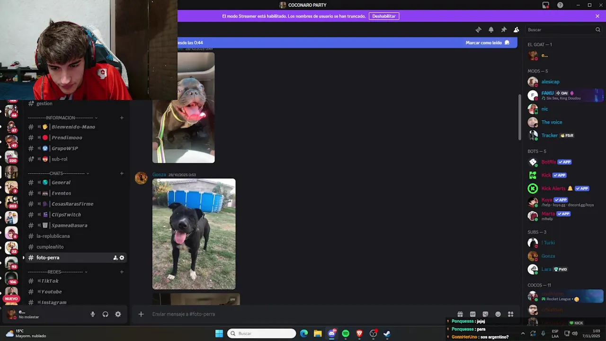Open the emoji picker icon
The image size is (606, 341).
click(x=498, y=314)
